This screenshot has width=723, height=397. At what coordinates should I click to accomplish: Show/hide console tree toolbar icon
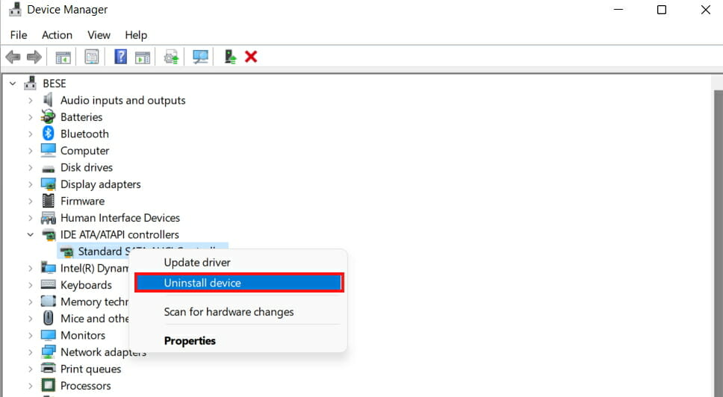tap(63, 57)
